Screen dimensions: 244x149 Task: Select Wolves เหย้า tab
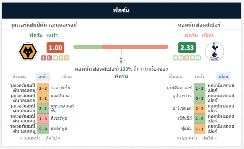coord(43,77)
